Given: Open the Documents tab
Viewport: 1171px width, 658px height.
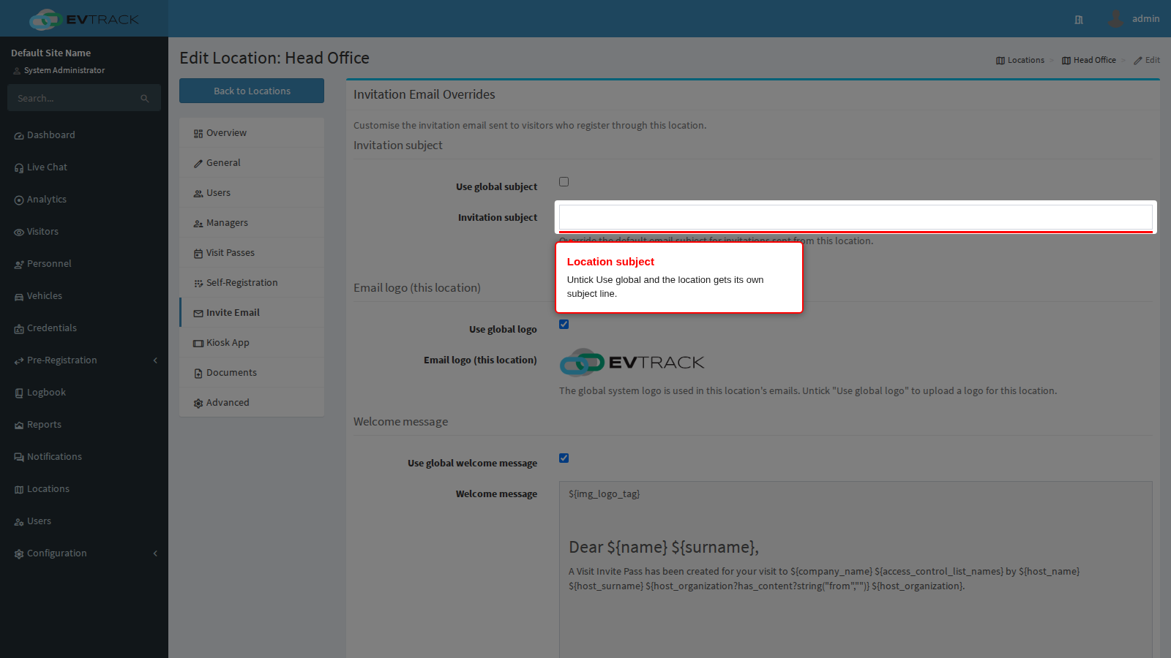Looking at the screenshot, I should (252, 373).
